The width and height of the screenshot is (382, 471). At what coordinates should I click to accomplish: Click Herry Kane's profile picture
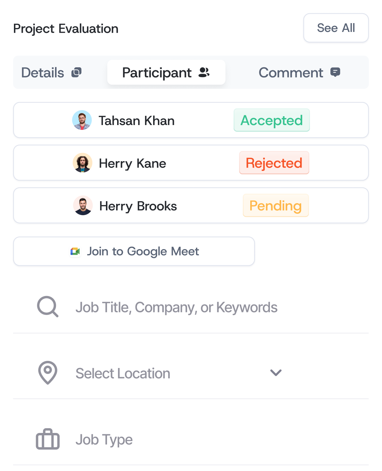83,163
